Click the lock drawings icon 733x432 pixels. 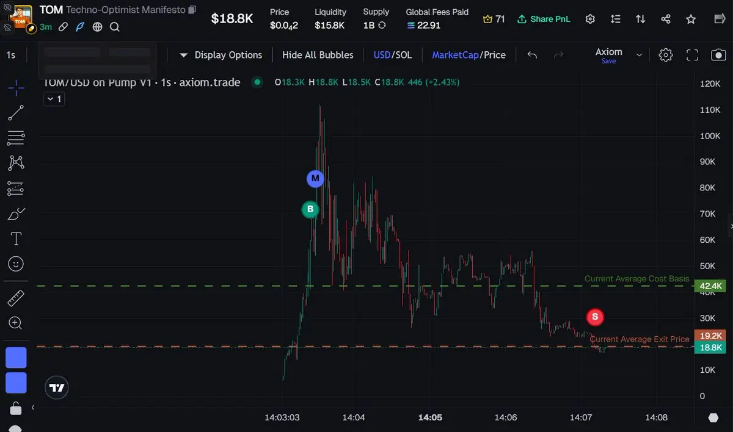pos(16,408)
